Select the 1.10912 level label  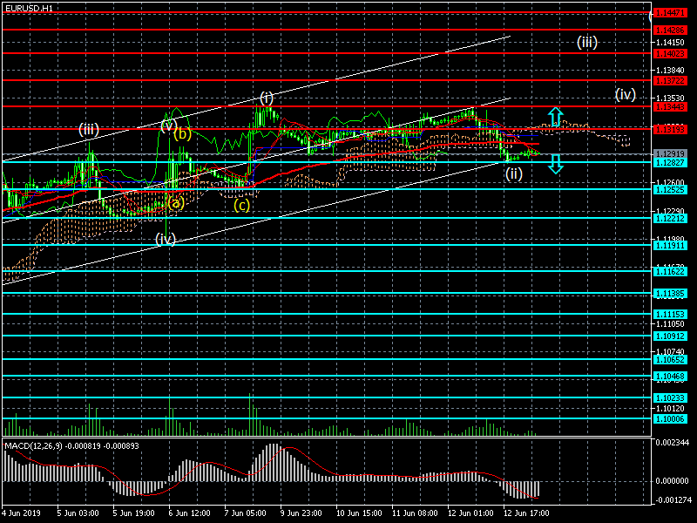pyautogui.click(x=670, y=336)
